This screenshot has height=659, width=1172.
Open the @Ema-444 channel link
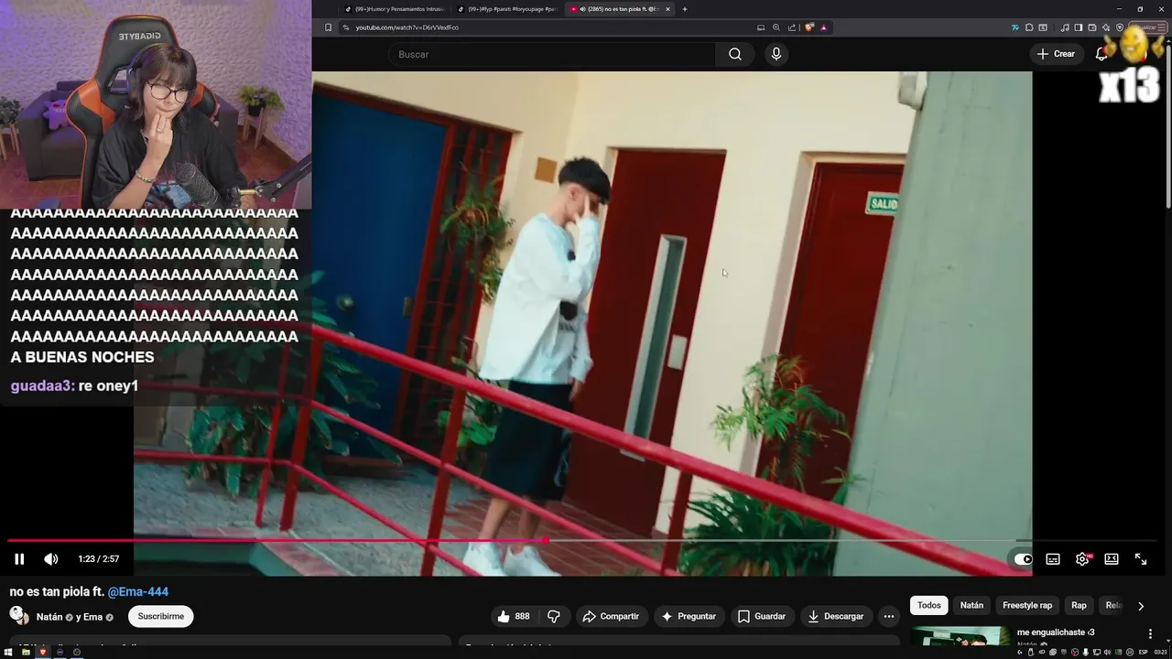coord(138,592)
